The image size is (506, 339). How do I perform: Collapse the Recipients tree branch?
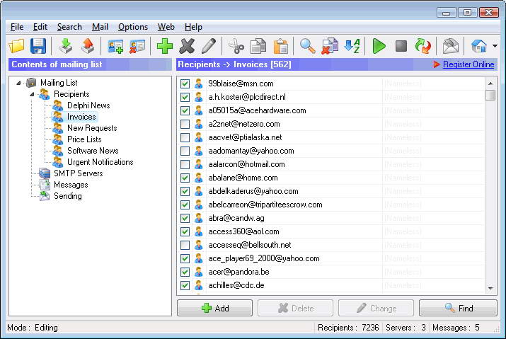(32, 94)
